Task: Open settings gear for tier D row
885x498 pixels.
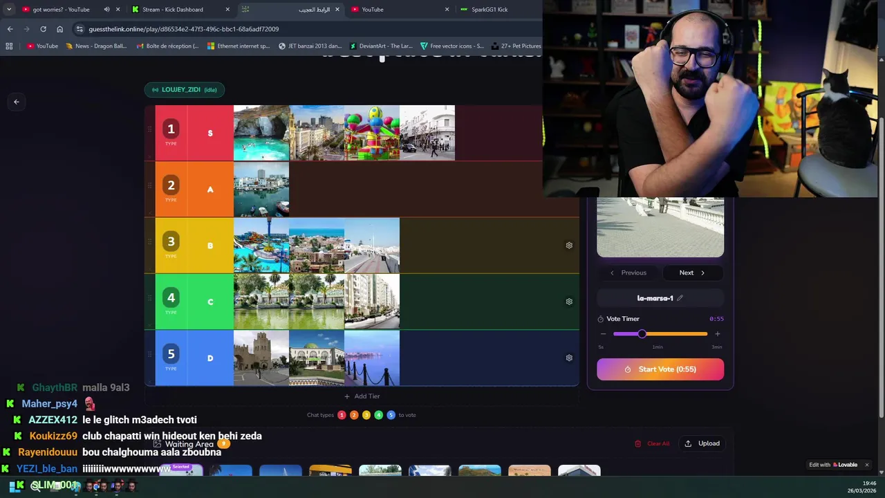Action: [x=569, y=358]
